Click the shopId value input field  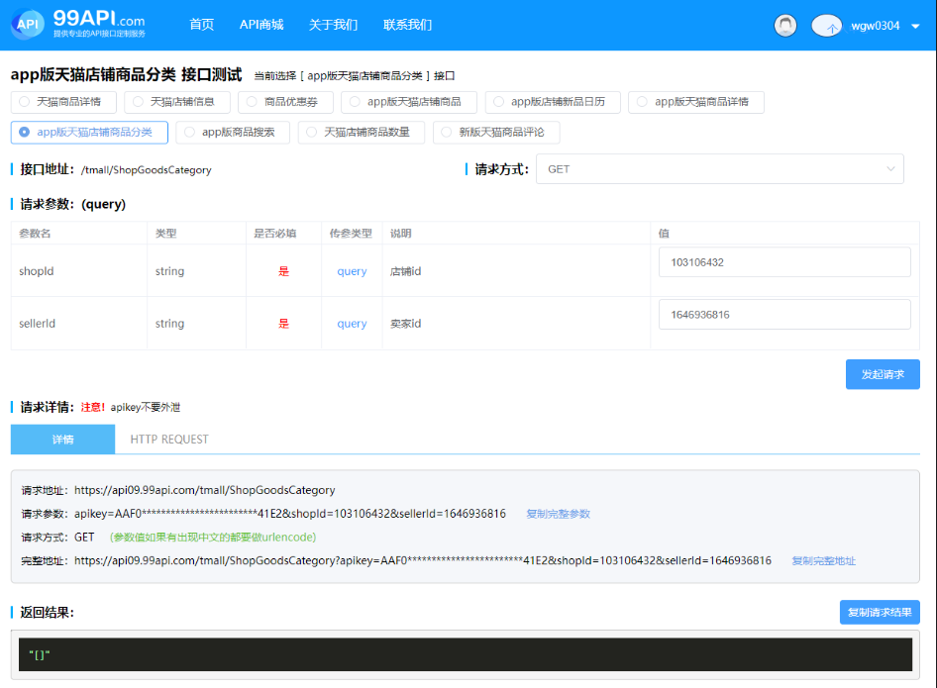point(784,262)
